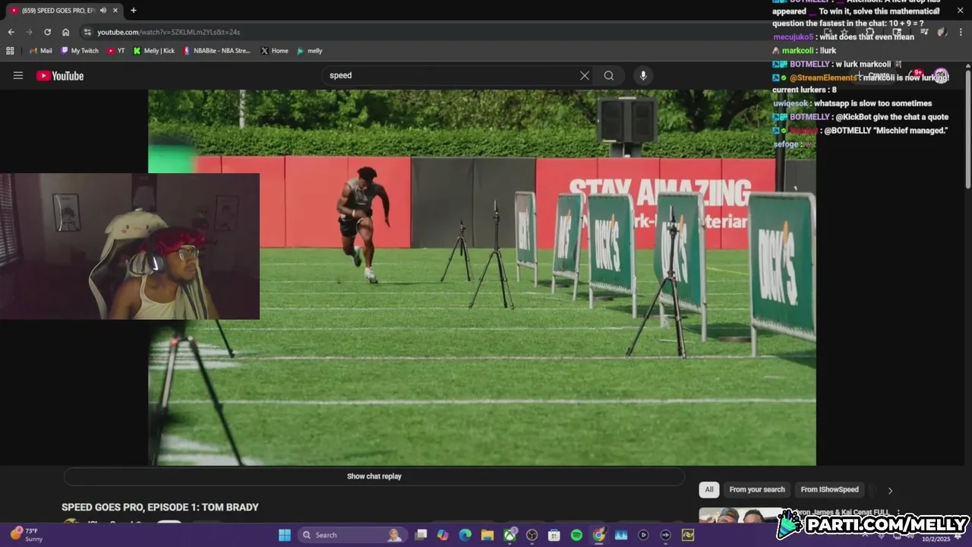Screen dimensions: 972x547
Task: Click the taskbar Search box
Action: coord(352,535)
